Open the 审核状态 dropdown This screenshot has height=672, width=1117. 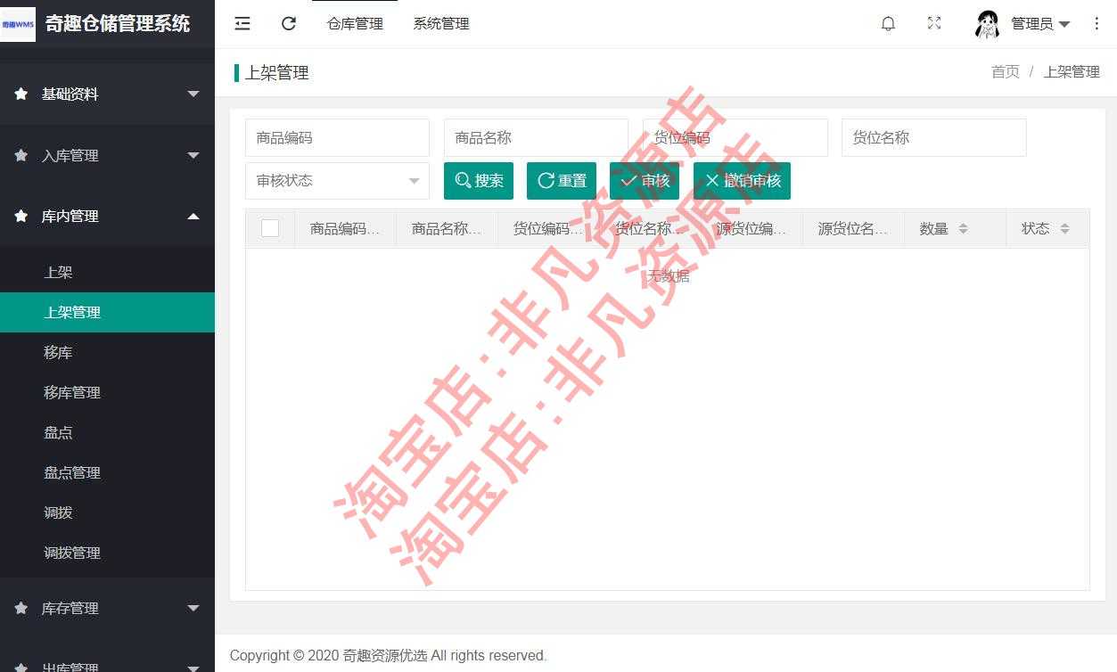337,181
